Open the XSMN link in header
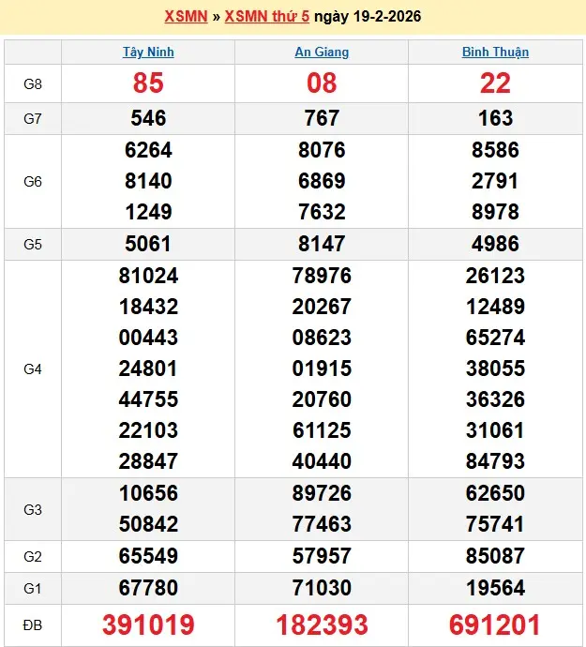Screen dimensions: 586x647 tap(186, 17)
